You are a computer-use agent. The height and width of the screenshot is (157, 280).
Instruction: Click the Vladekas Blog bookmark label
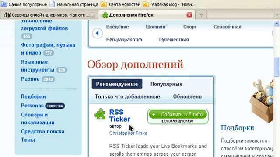tap(173, 4)
